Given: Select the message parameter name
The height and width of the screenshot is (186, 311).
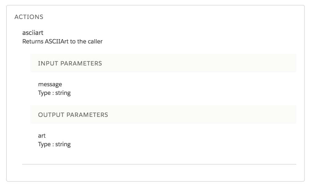Looking at the screenshot, I should point(50,84).
